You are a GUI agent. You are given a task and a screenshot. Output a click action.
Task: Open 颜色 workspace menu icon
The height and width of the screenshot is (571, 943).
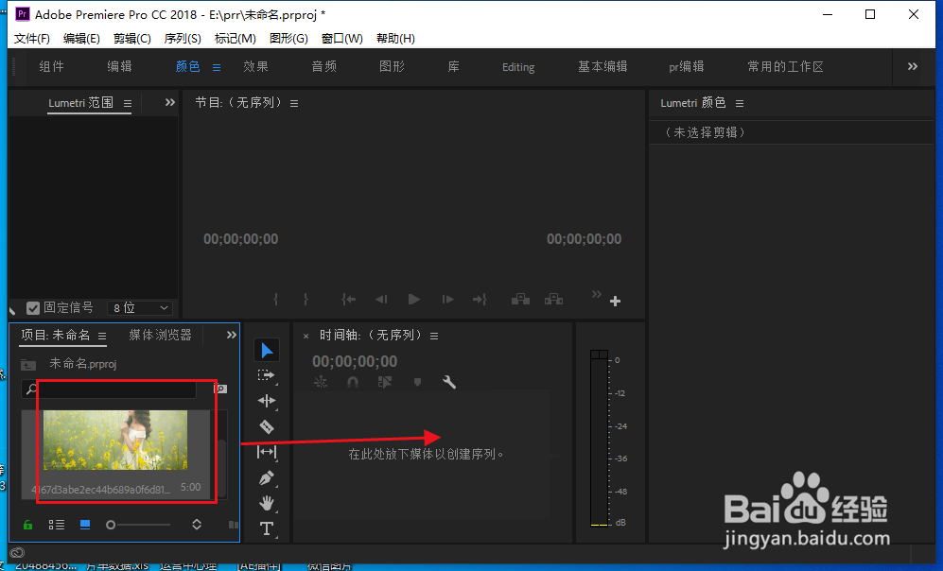[x=217, y=67]
